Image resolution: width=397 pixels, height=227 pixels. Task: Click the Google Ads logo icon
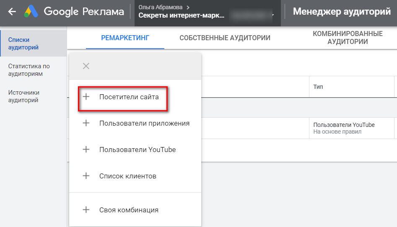[x=31, y=12]
